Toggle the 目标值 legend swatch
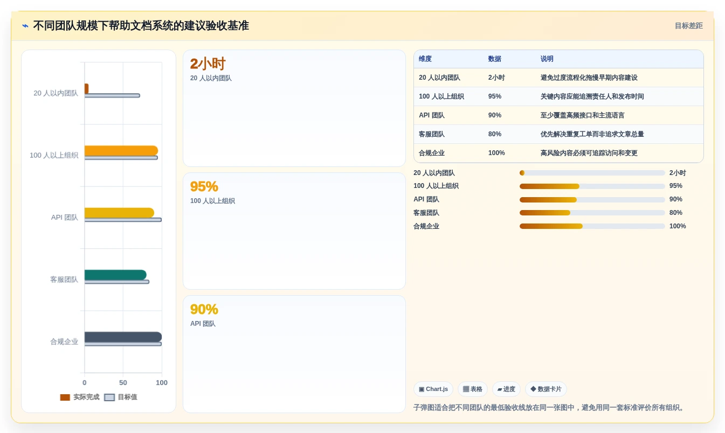The height and width of the screenshot is (433, 725). (109, 397)
